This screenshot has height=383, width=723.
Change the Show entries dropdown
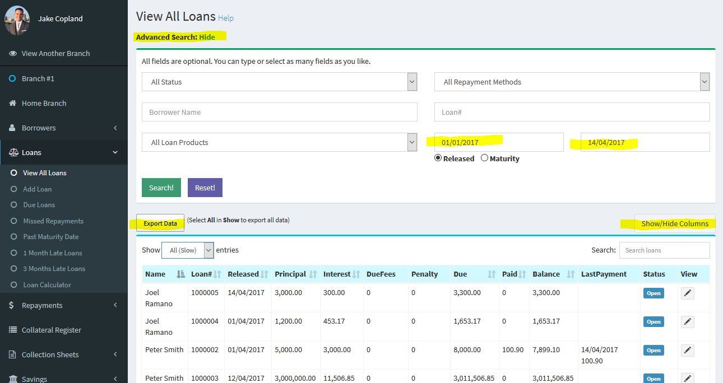[x=188, y=250]
